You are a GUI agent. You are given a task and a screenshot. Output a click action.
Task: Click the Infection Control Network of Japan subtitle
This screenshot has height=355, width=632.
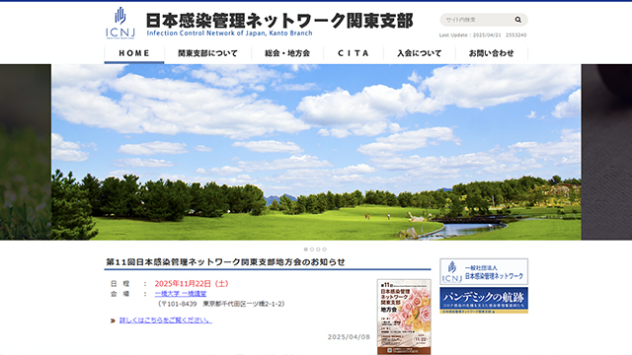click(229, 33)
